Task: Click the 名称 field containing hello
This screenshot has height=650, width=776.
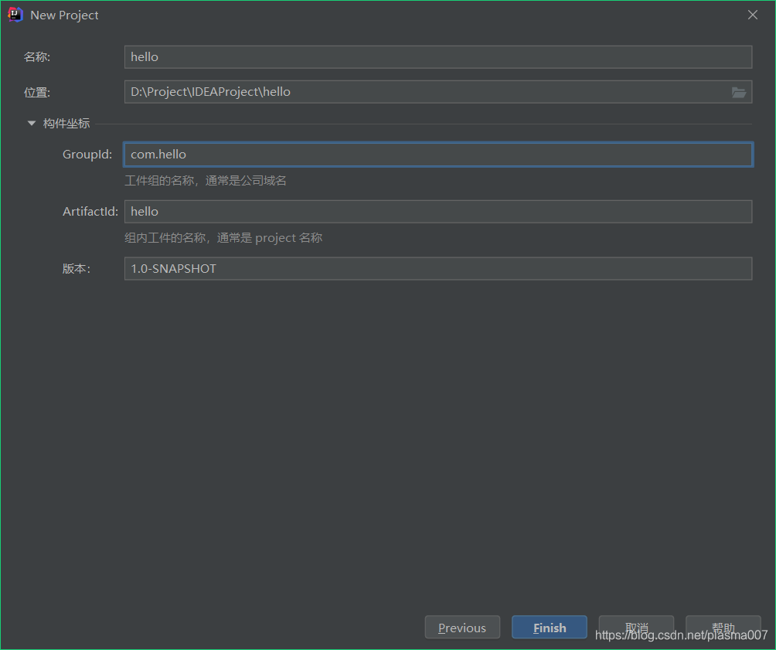Action: (438, 56)
